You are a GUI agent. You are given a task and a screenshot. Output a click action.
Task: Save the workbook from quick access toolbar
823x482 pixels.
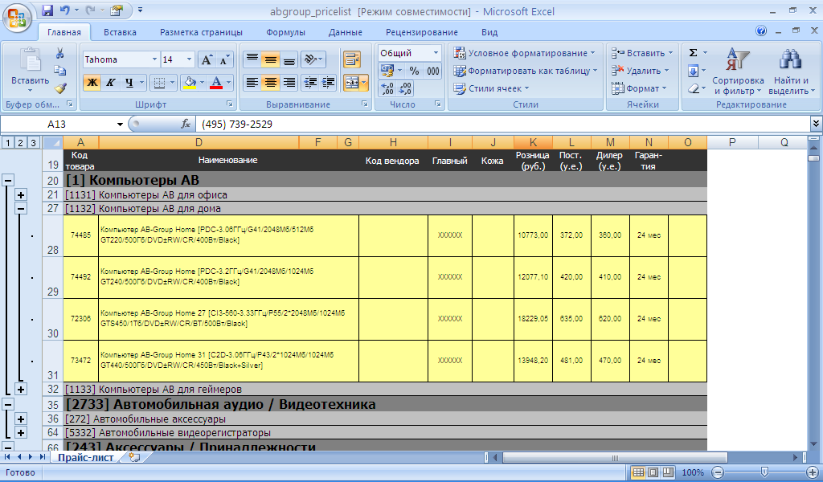pyautogui.click(x=47, y=10)
